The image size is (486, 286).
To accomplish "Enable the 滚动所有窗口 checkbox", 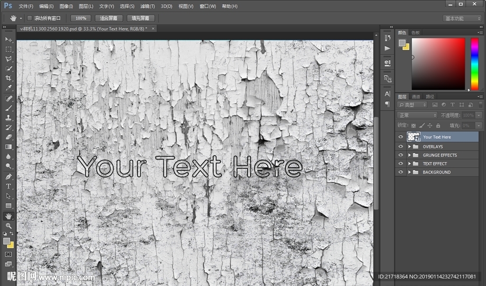I will pos(30,18).
